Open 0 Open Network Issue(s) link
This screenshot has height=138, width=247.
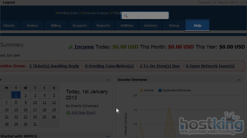coord(210,66)
